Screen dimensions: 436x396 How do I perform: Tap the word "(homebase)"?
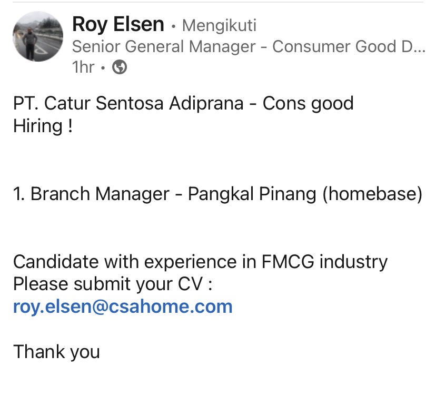372,194
